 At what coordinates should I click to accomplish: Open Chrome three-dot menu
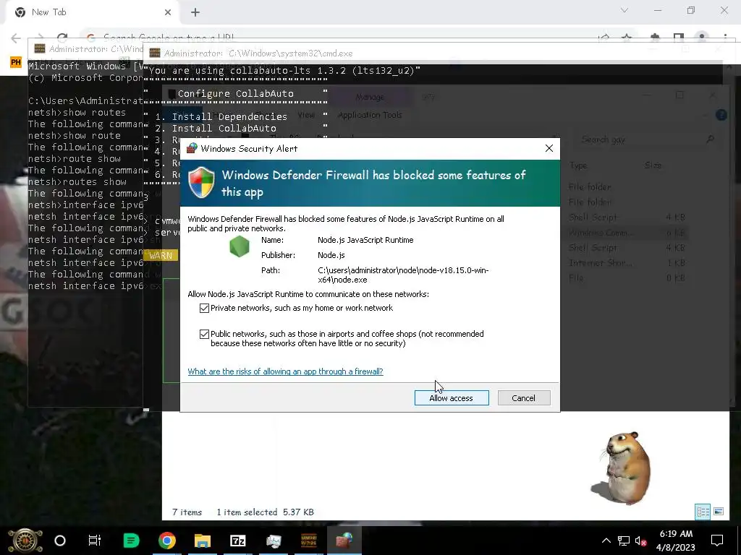click(x=725, y=38)
